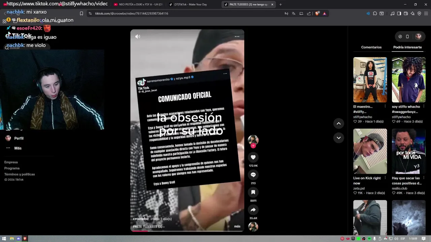Seek the video progress bar
431x242 pixels.
pyautogui.click(x=187, y=231)
